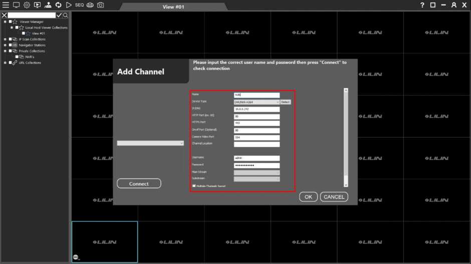Open the video playback monitor icon
The height and width of the screenshot is (264, 471).
tap(37, 5)
